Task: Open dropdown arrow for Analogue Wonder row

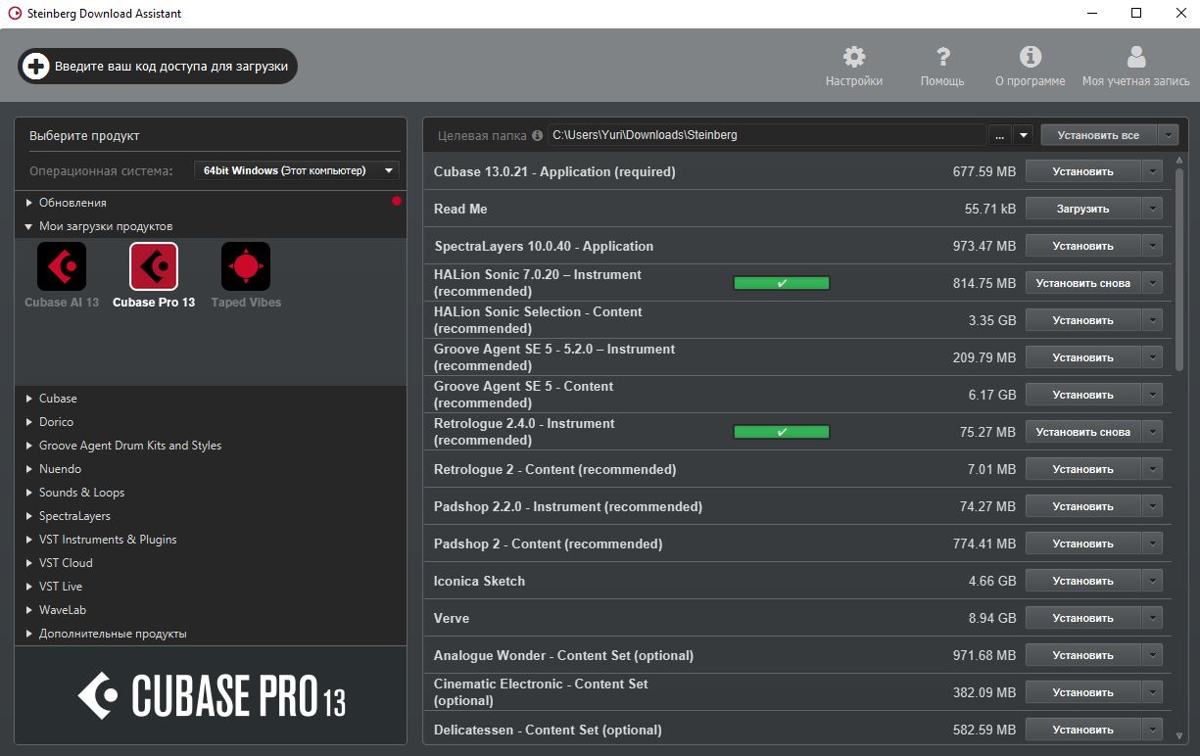Action: (x=1152, y=655)
